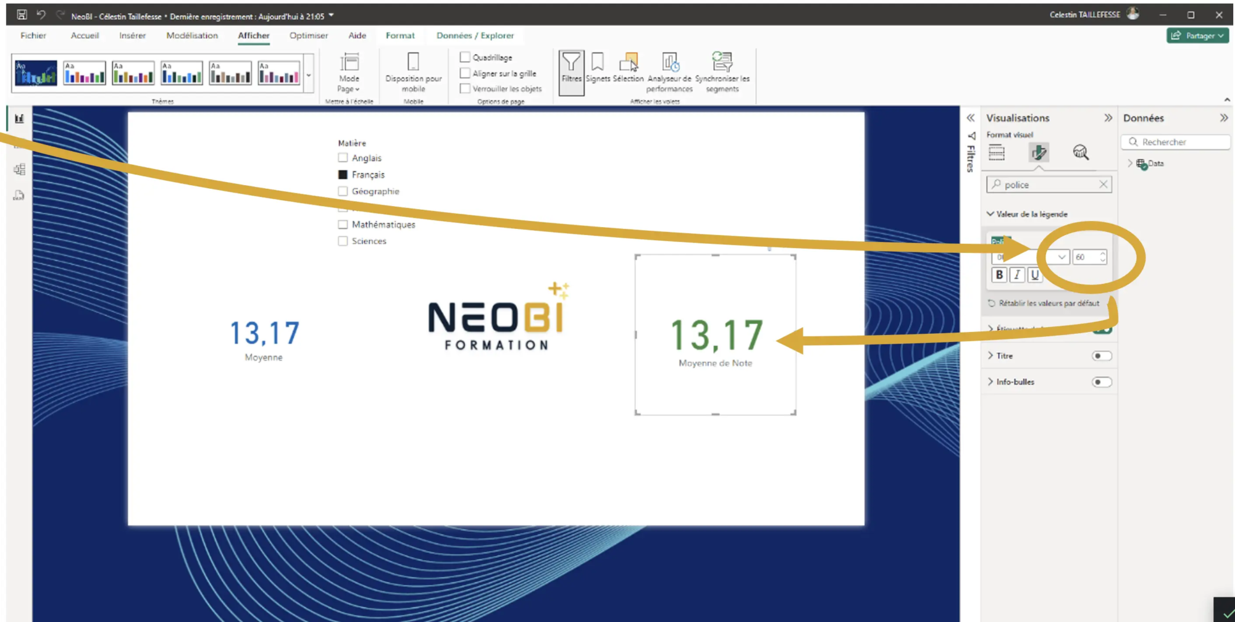Switch to the Optimiser tab
Image resolution: width=1235 pixels, height=622 pixels.
point(309,36)
